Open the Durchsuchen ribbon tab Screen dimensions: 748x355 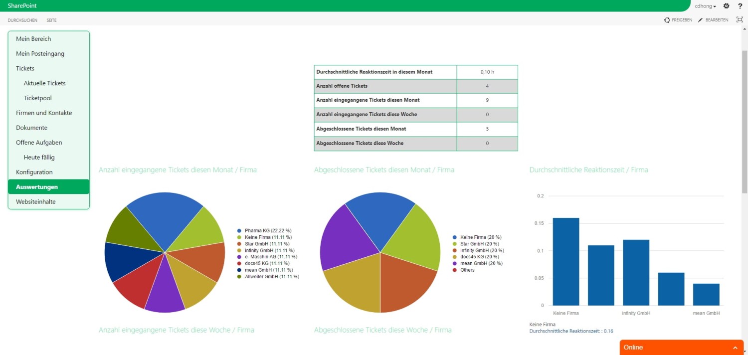(x=22, y=20)
